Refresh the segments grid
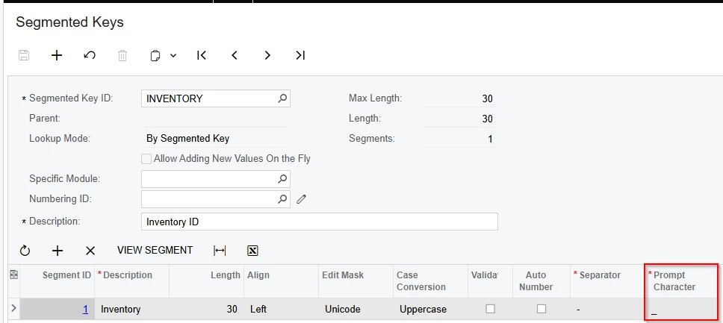 (x=25, y=251)
